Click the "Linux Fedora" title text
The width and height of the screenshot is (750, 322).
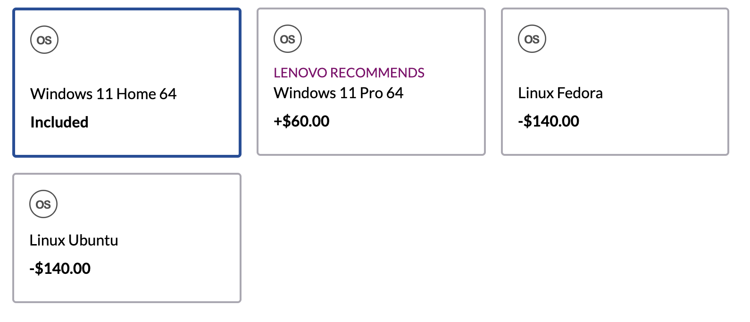tap(560, 93)
